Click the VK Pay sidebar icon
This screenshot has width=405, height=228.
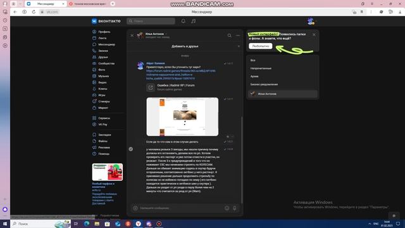[94, 124]
